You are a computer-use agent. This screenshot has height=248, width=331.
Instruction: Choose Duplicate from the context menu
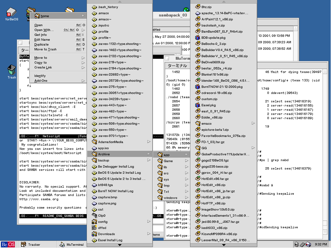coord(58,45)
